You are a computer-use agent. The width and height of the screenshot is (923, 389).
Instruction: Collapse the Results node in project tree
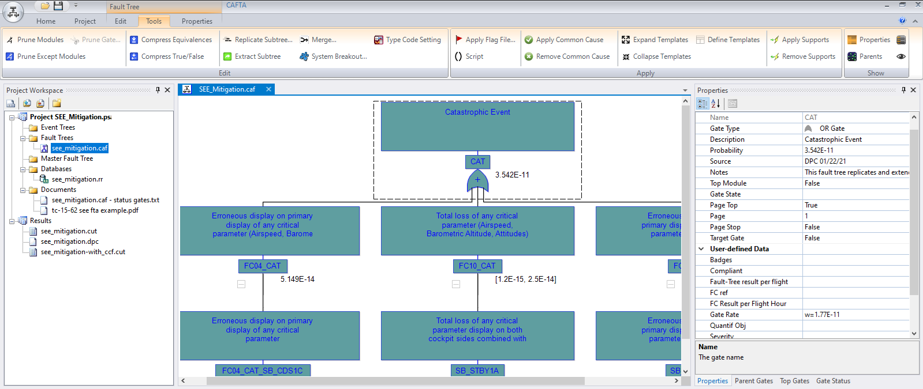(x=12, y=221)
